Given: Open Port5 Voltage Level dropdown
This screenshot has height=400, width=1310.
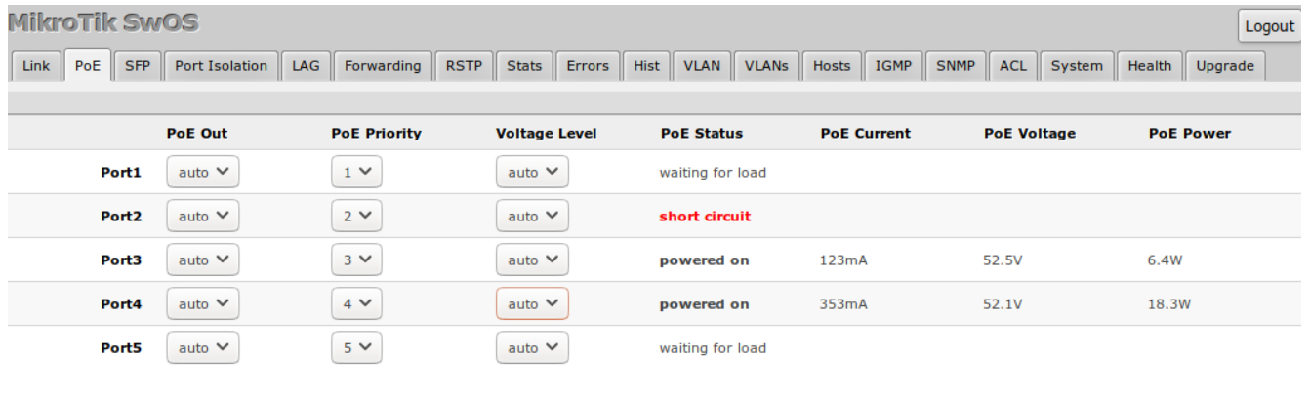Looking at the screenshot, I should click(x=532, y=347).
